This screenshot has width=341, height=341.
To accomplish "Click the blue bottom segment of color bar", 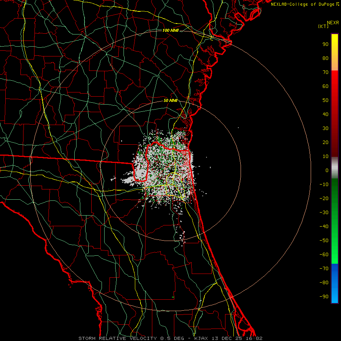I will point(335,283).
